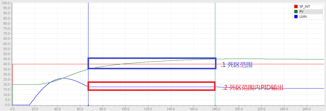
Task: Click the green PV legend swatch
Action: (296, 12)
